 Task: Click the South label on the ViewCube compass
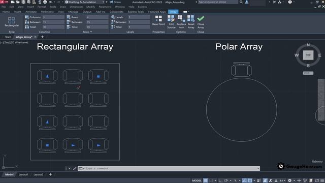pos(308,66)
